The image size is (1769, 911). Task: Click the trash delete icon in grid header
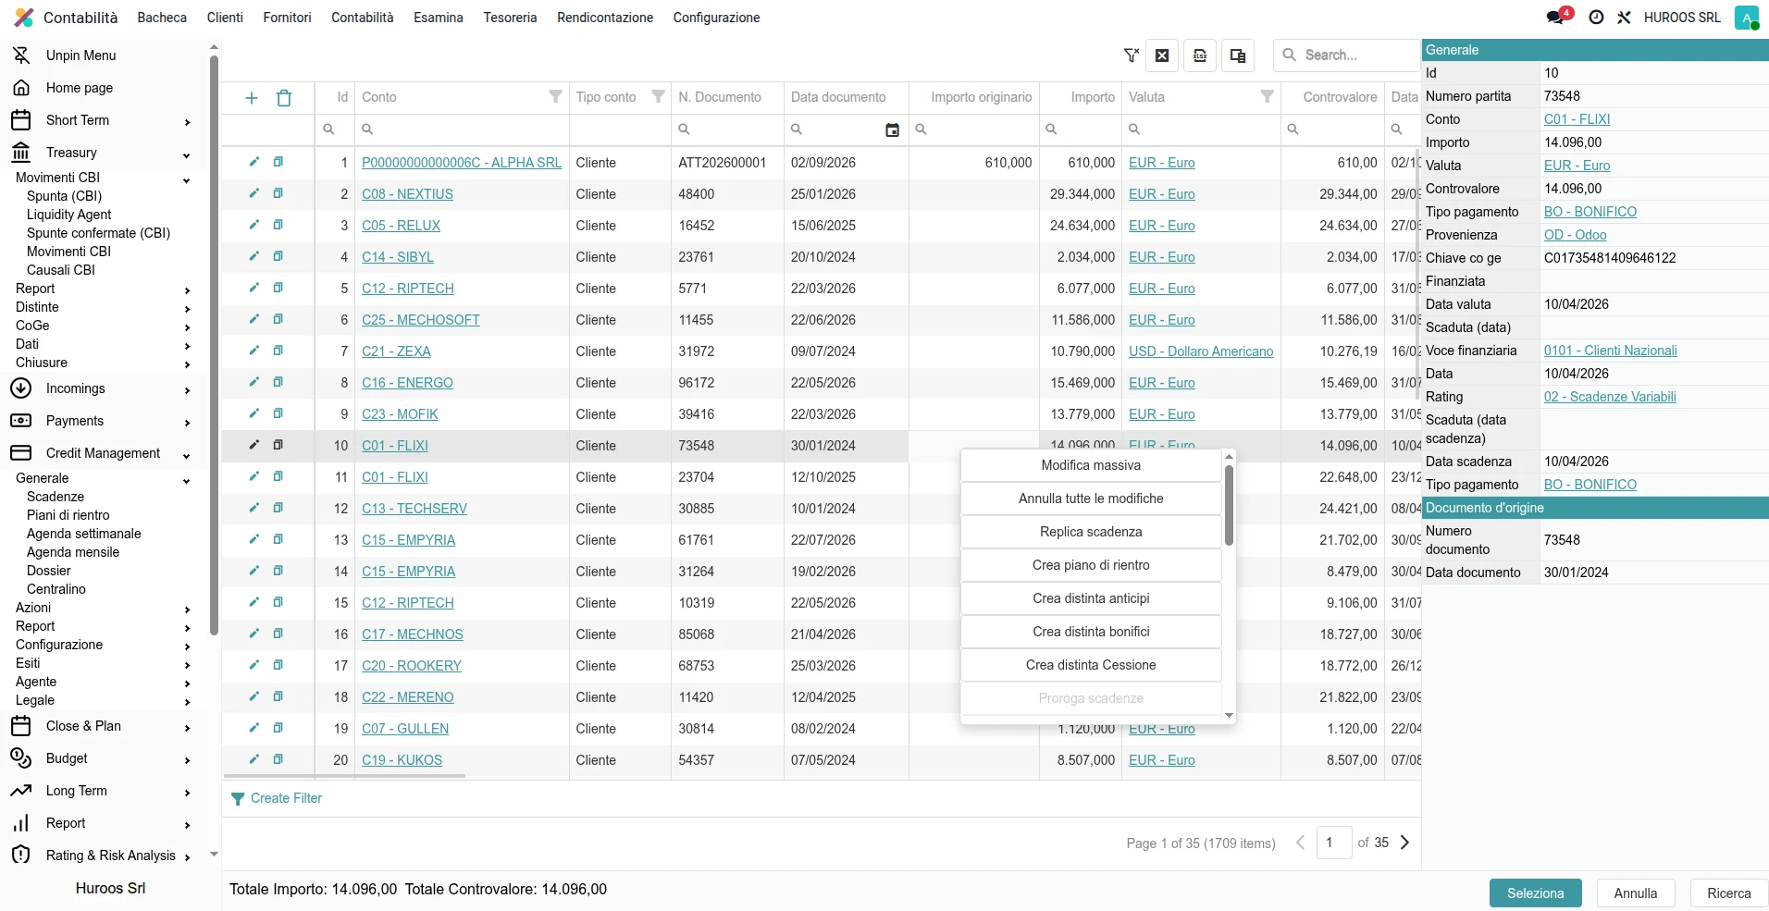pyautogui.click(x=284, y=98)
